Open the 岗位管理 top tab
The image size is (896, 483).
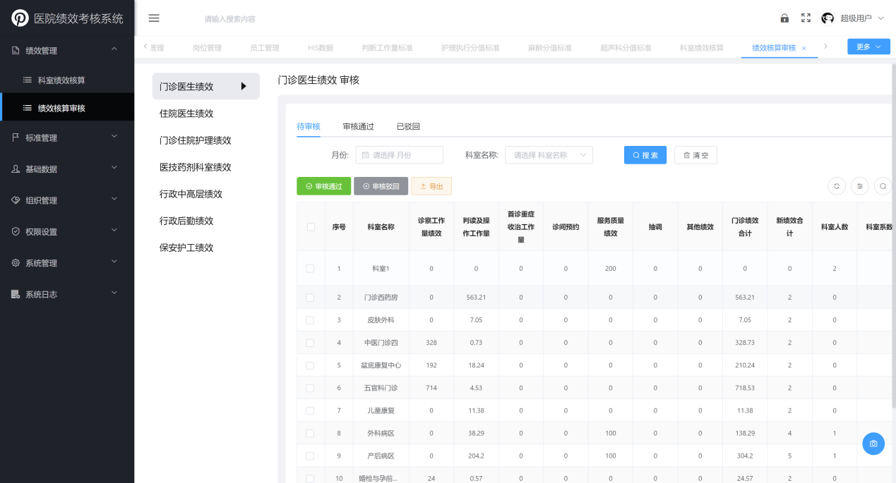tap(207, 48)
